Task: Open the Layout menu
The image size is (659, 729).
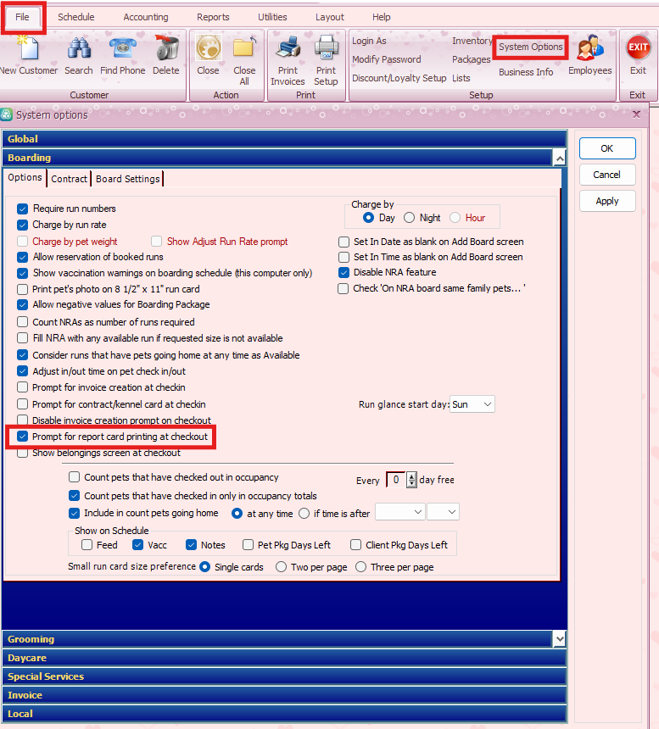Action: tap(330, 17)
